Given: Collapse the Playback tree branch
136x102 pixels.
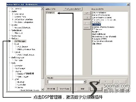Looking at the screenshot, I should (10, 38).
